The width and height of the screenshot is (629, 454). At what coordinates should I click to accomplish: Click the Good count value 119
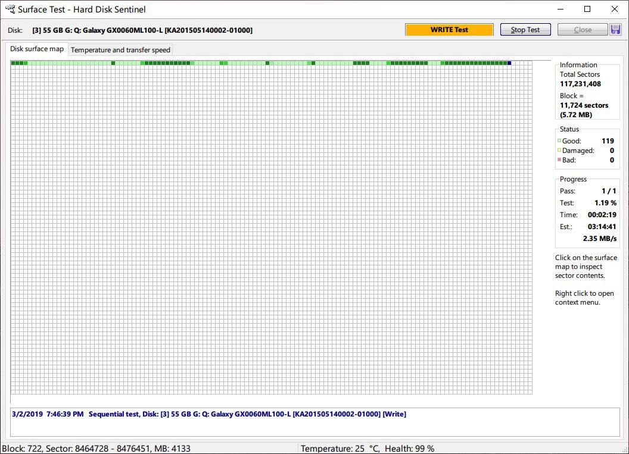click(608, 140)
